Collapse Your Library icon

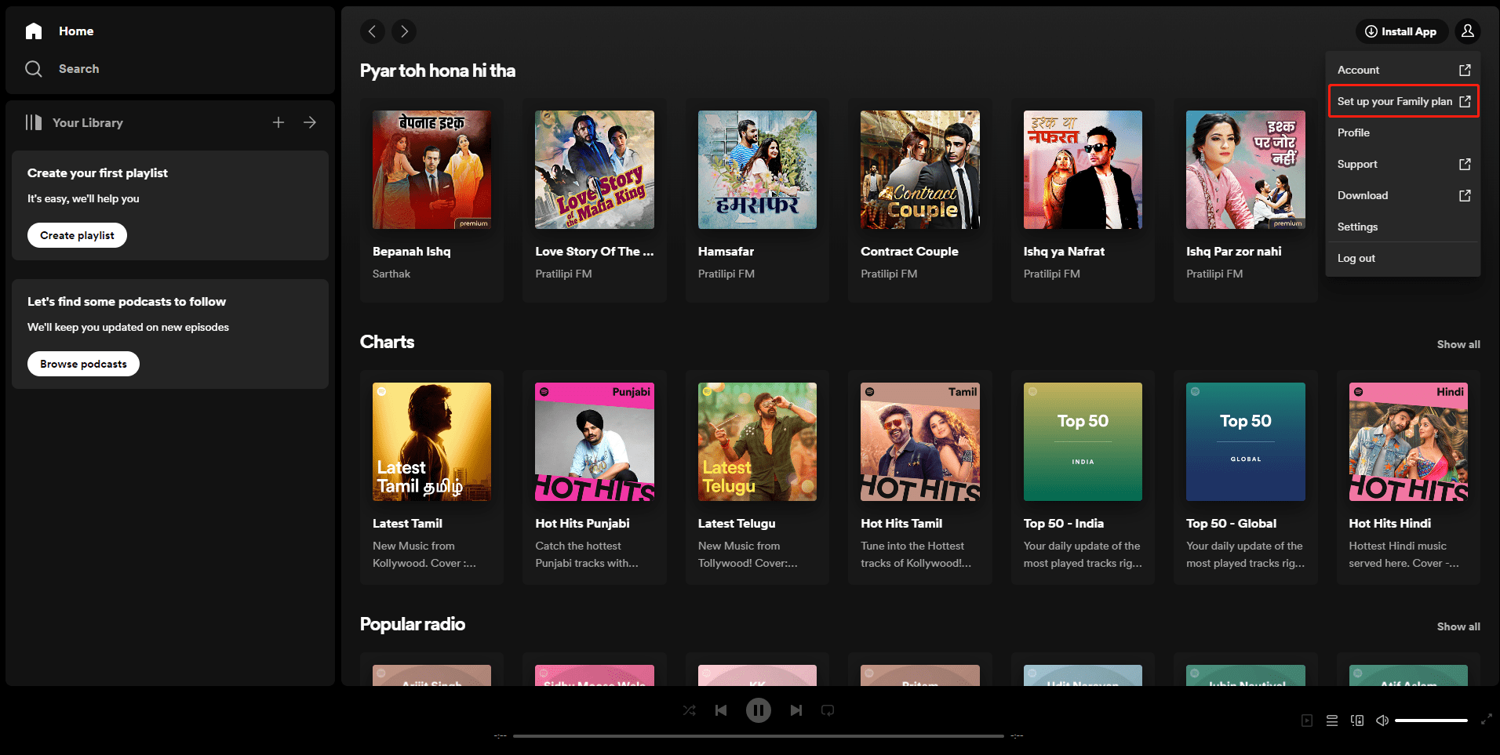(x=34, y=122)
